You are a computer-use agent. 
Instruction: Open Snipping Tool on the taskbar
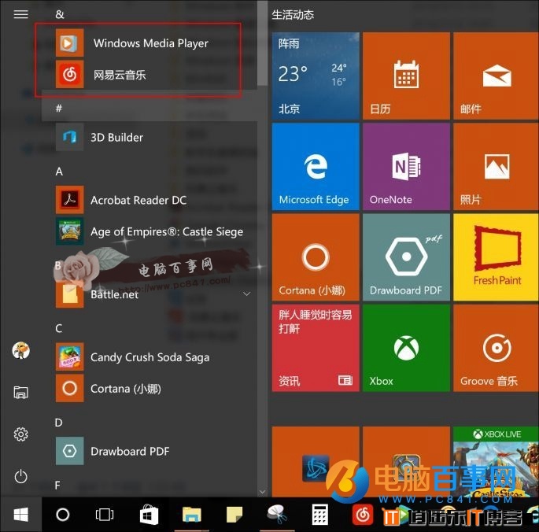(x=277, y=515)
